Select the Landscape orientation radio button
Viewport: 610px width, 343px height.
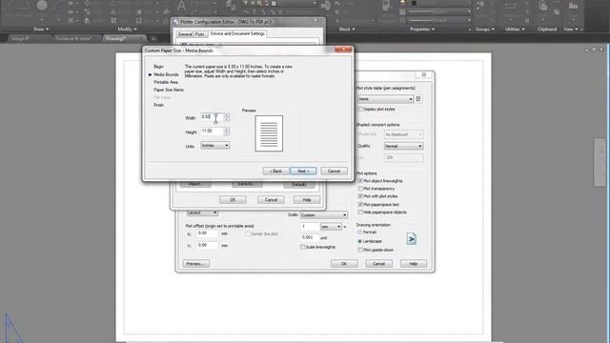point(360,241)
